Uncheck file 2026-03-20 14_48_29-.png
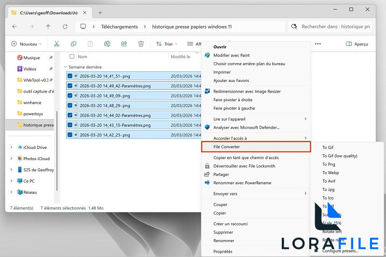Viewport: 386px width, 257px height. [70, 106]
